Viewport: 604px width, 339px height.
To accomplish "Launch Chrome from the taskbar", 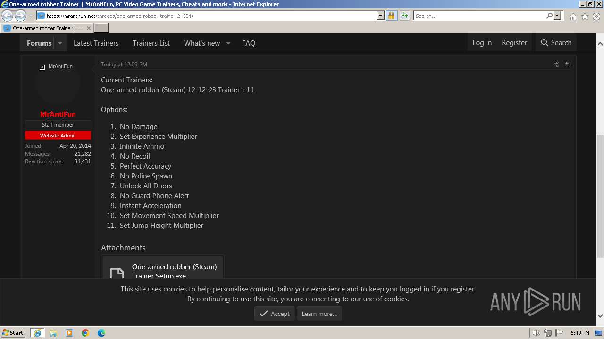I will [x=85, y=333].
